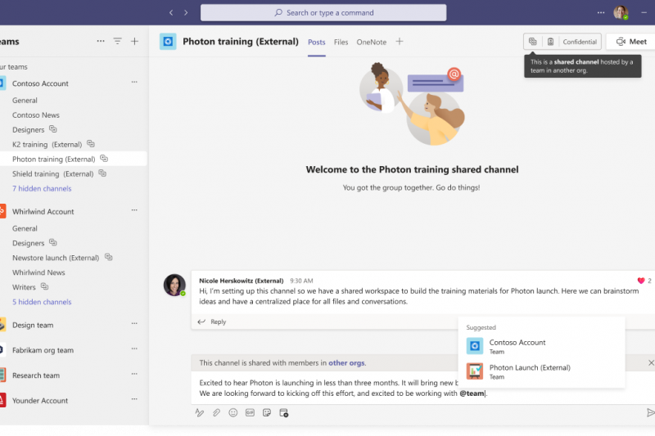
Task: Expand the Design team
Action: tap(33, 325)
